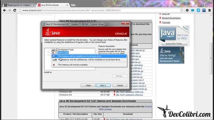This screenshot has height=120, width=214.
Task: Close the Java SE Downloads tab
Action: [x=67, y=5]
